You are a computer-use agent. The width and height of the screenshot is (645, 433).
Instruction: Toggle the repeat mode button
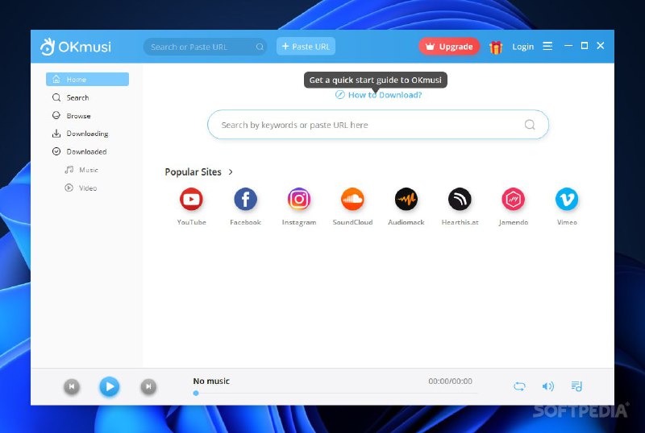[x=519, y=386]
